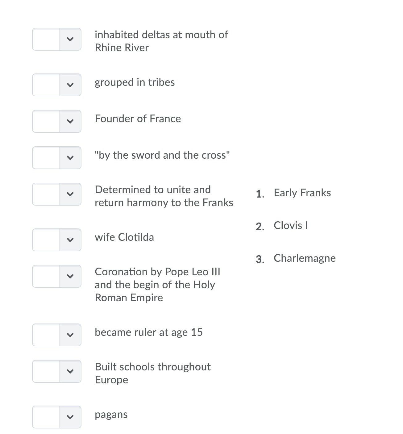403x434 pixels.
Task: Open dropdown for "Built schools throughout Europe"
Action: click(57, 371)
